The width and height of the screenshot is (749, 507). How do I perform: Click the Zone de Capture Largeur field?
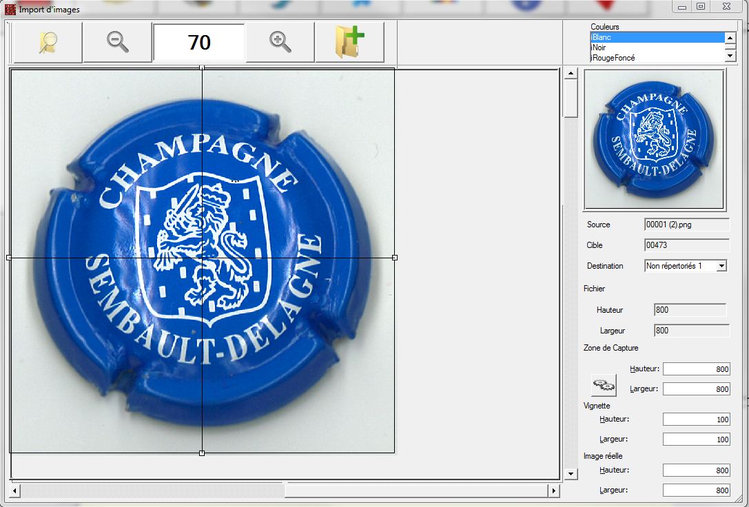(697, 389)
